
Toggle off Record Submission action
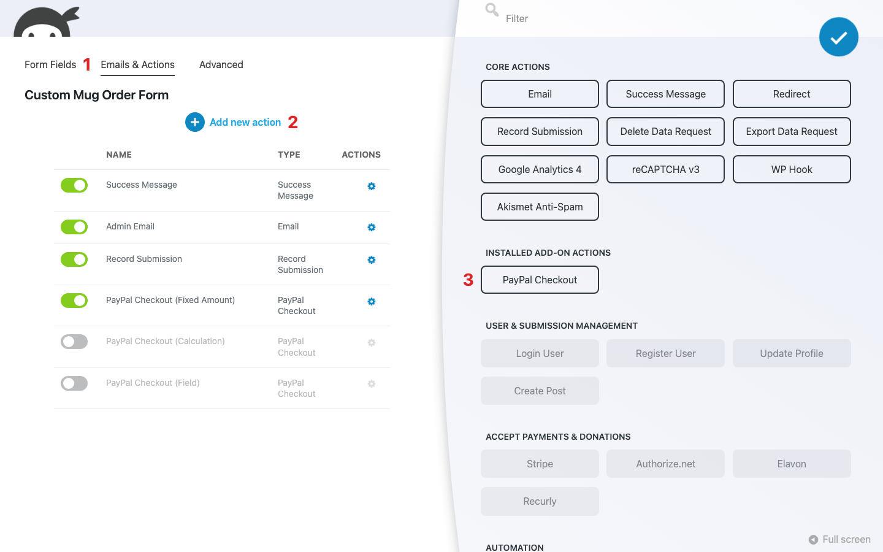point(74,259)
